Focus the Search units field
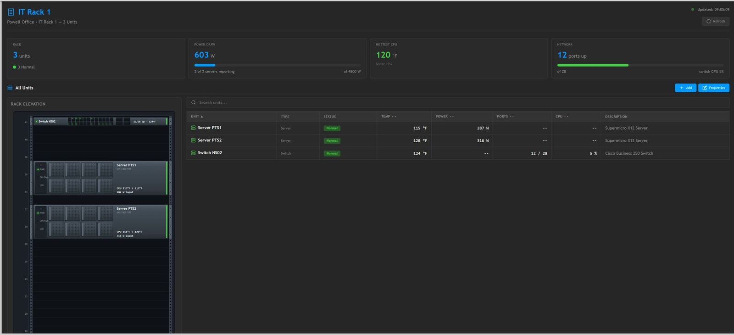The width and height of the screenshot is (734, 335). [x=458, y=102]
